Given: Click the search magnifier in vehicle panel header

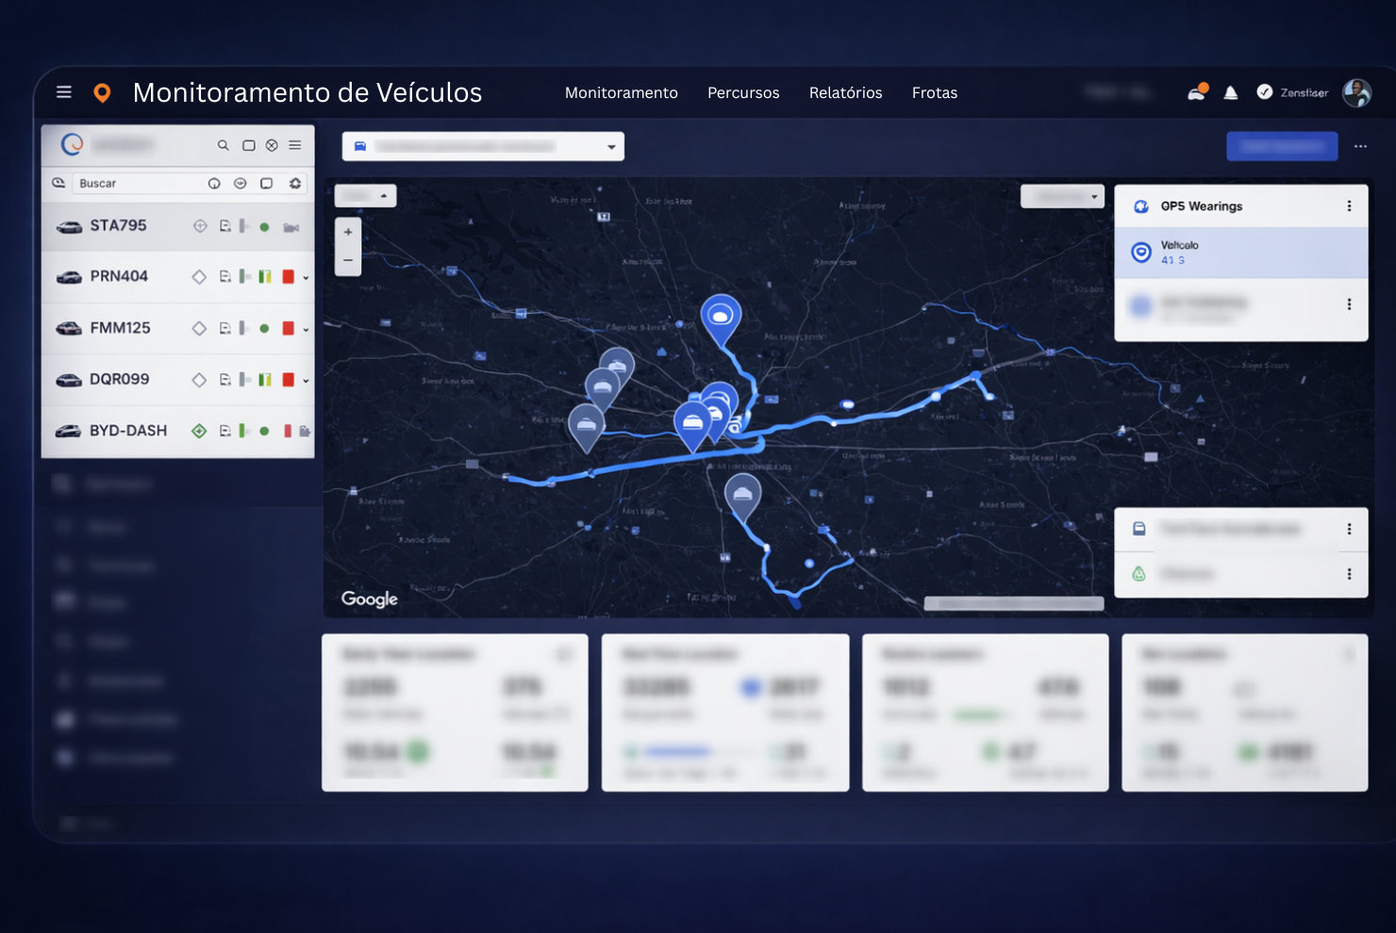Looking at the screenshot, I should 224,146.
